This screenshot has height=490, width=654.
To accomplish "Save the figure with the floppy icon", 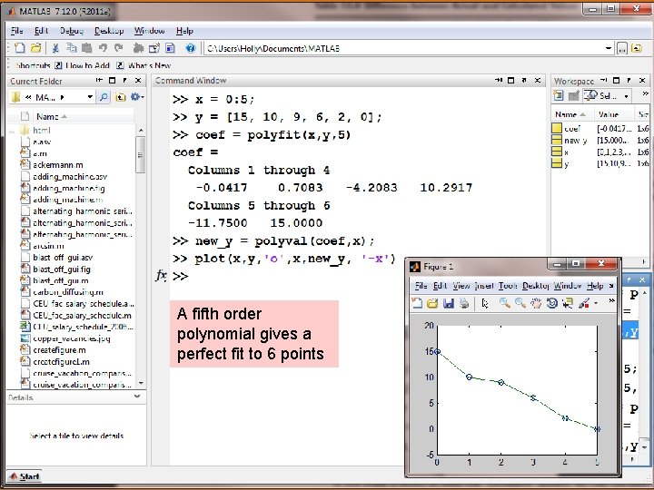I will coord(449,303).
